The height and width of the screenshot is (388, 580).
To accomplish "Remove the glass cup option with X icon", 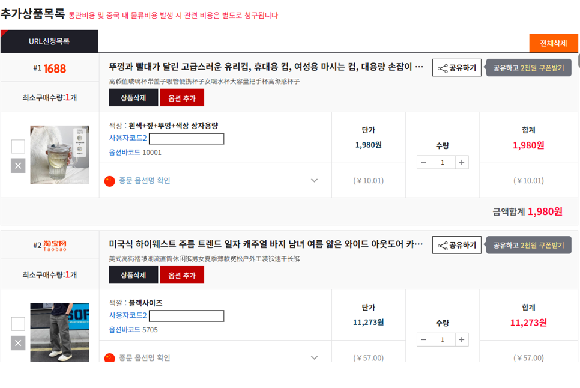I will coord(18,166).
